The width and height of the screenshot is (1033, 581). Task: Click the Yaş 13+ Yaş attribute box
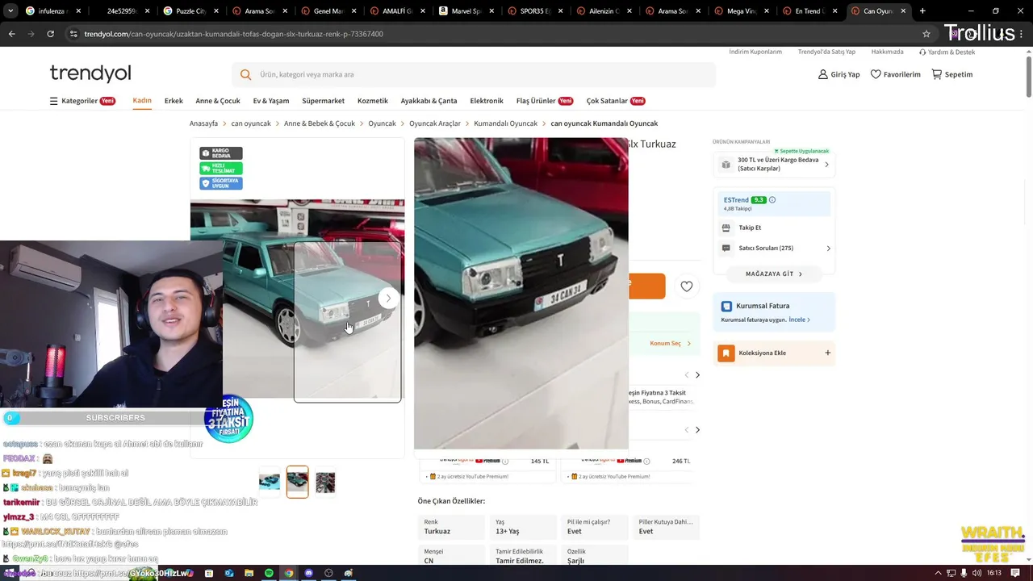(x=523, y=527)
